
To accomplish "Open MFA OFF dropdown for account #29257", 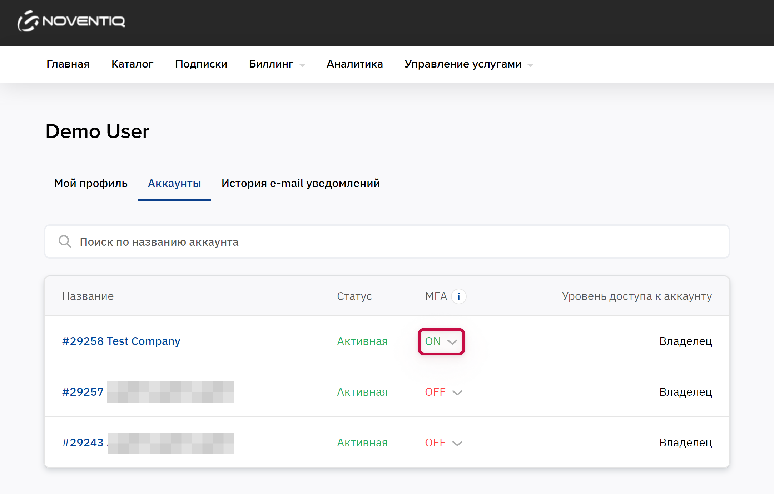I will [443, 392].
